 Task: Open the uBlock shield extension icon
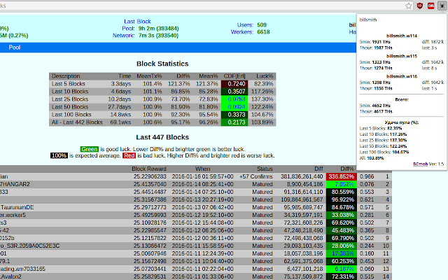(419, 6)
